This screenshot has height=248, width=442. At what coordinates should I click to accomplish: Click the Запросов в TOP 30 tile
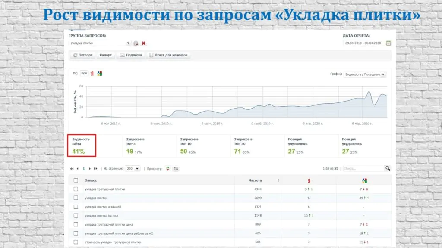coord(257,146)
